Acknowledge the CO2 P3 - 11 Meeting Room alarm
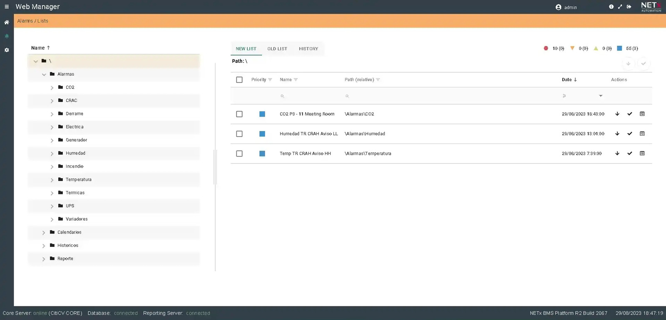Viewport: 666px width, 320px height. click(630, 114)
